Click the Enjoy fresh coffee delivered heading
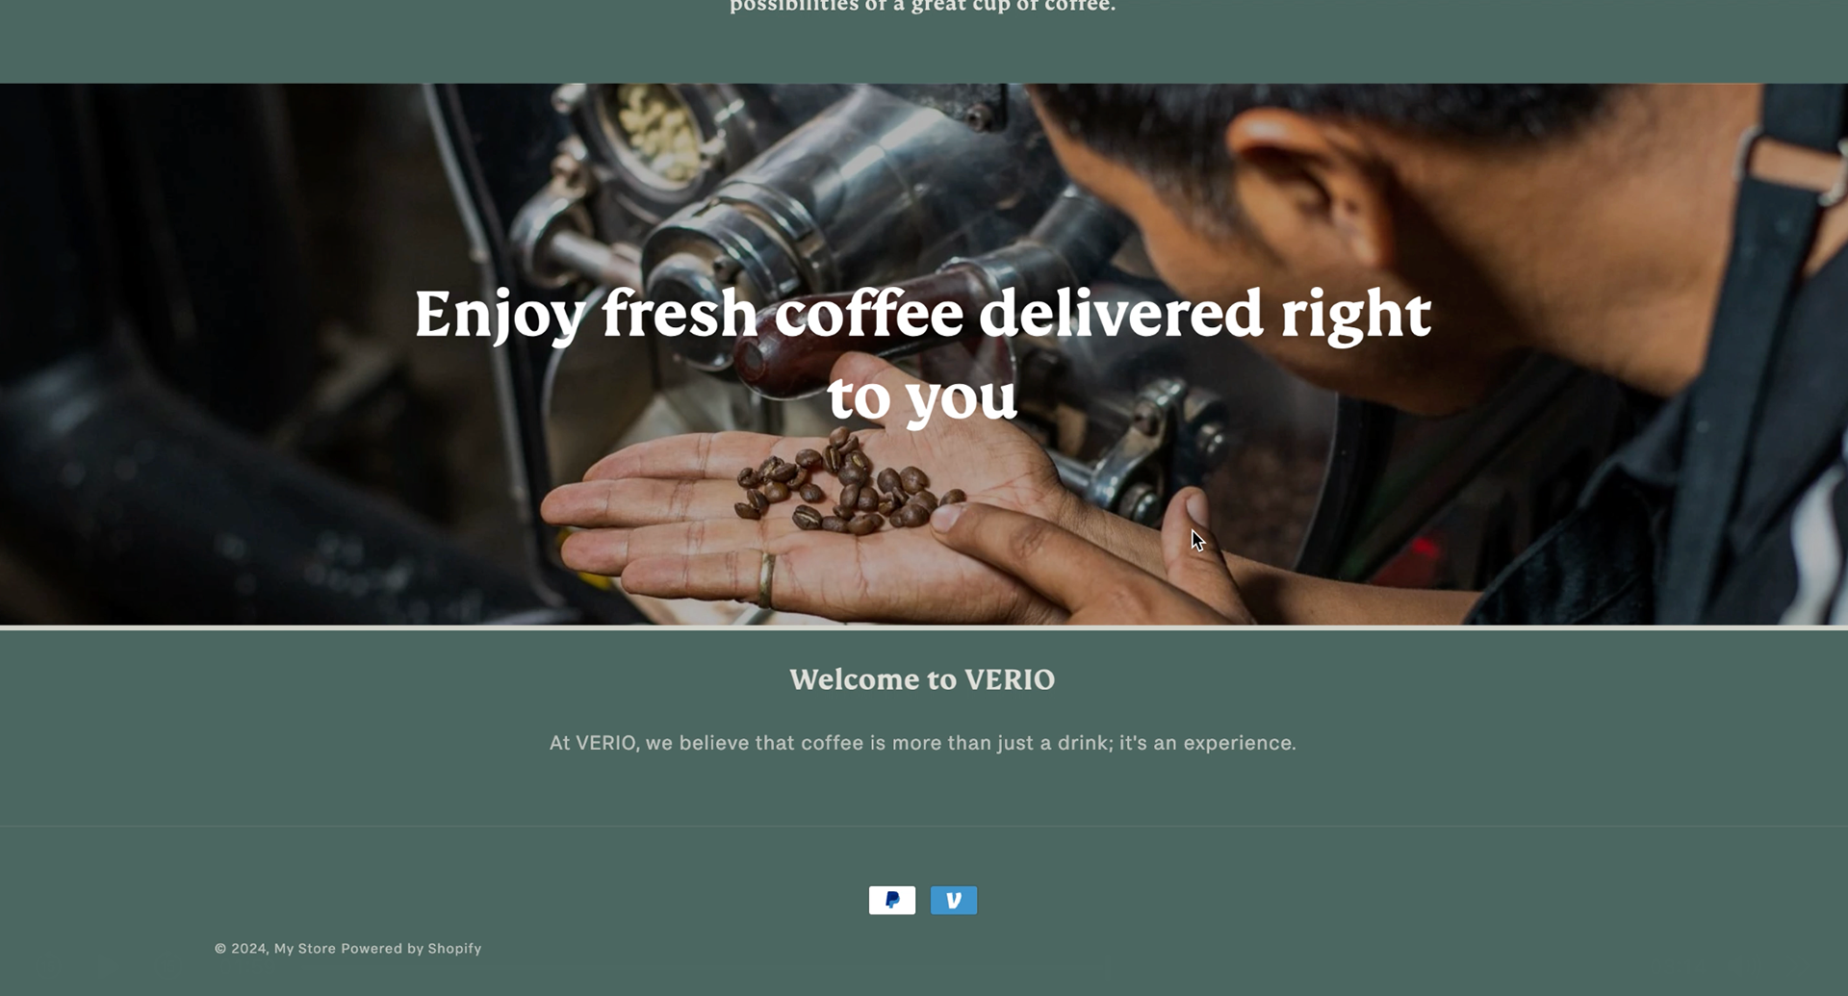The width and height of the screenshot is (1848, 996). coord(922,354)
